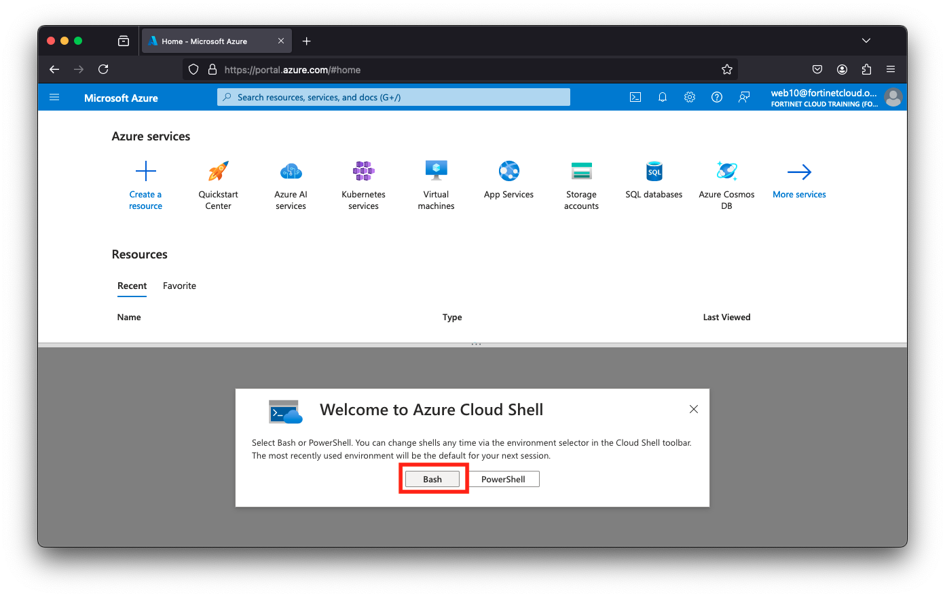Click the browser URL address bar
This screenshot has width=945, height=597.
462,69
